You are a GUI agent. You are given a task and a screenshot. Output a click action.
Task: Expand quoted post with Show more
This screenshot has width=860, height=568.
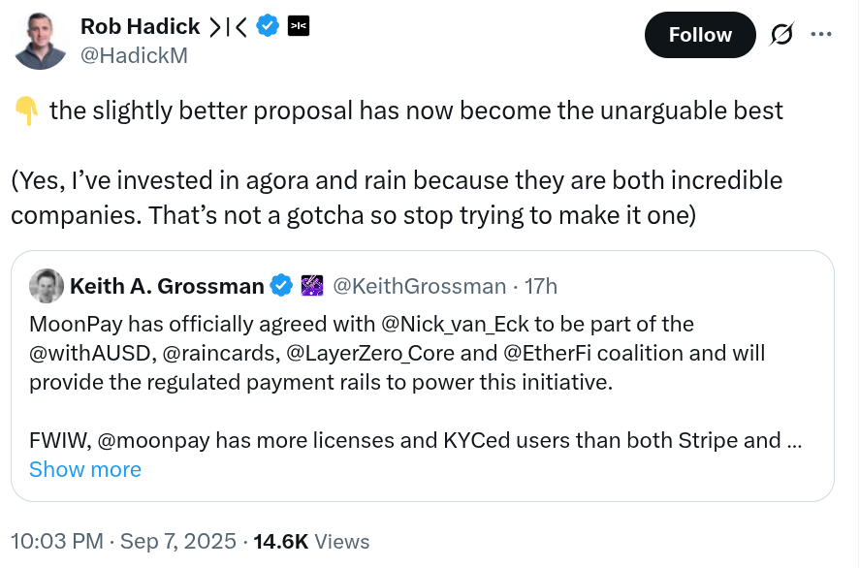click(x=85, y=469)
